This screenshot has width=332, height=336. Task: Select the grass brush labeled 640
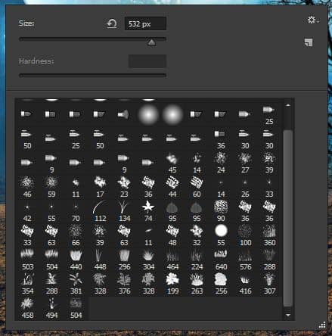pos(221,260)
